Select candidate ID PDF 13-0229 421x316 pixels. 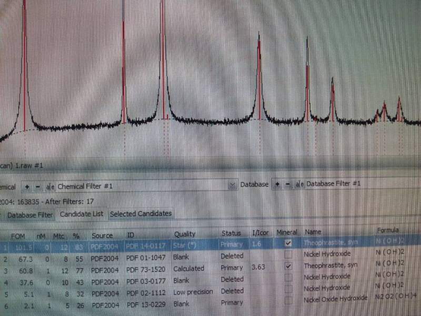pos(146,305)
